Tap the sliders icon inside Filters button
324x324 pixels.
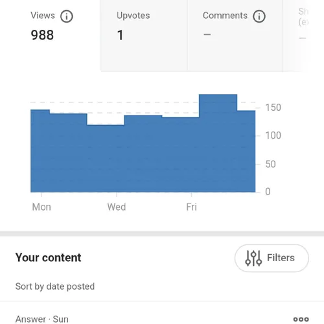tap(253, 258)
